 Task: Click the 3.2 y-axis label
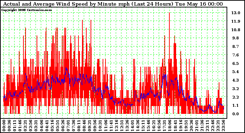pos(236,89)
